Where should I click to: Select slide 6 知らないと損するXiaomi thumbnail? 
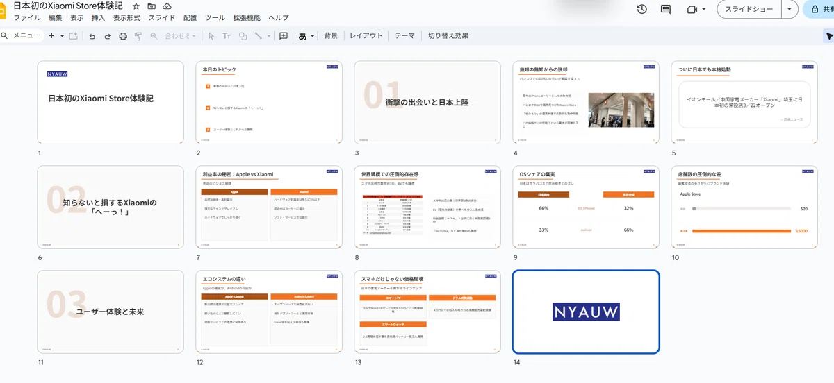(111, 207)
